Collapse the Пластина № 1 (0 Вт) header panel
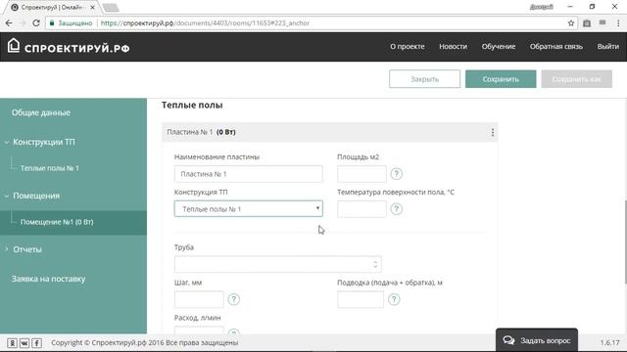Viewport: 627px width, 352px height. [x=330, y=132]
